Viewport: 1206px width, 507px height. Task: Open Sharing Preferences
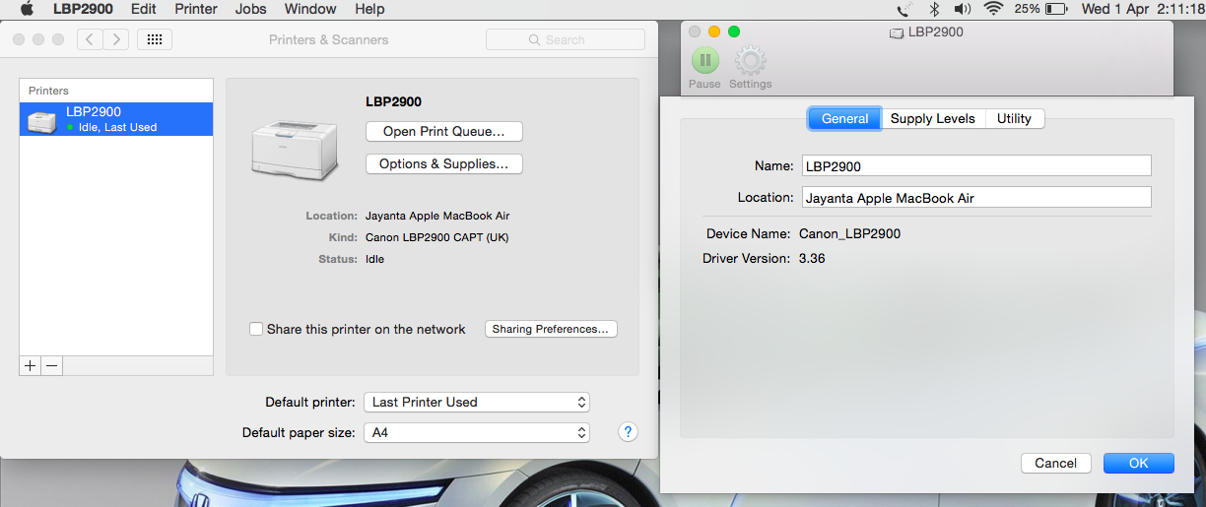point(551,329)
